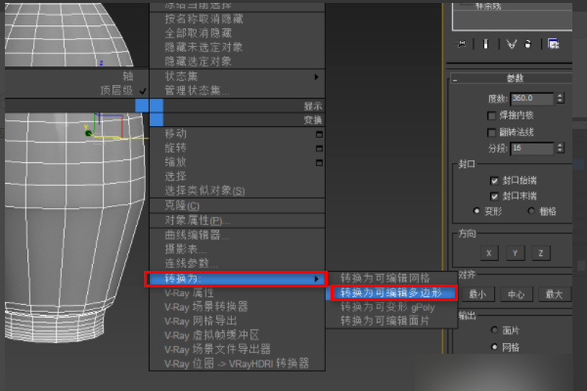Expand the 转换为 submenu
Viewport: 587px width, 391px height.
pyautogui.click(x=237, y=279)
